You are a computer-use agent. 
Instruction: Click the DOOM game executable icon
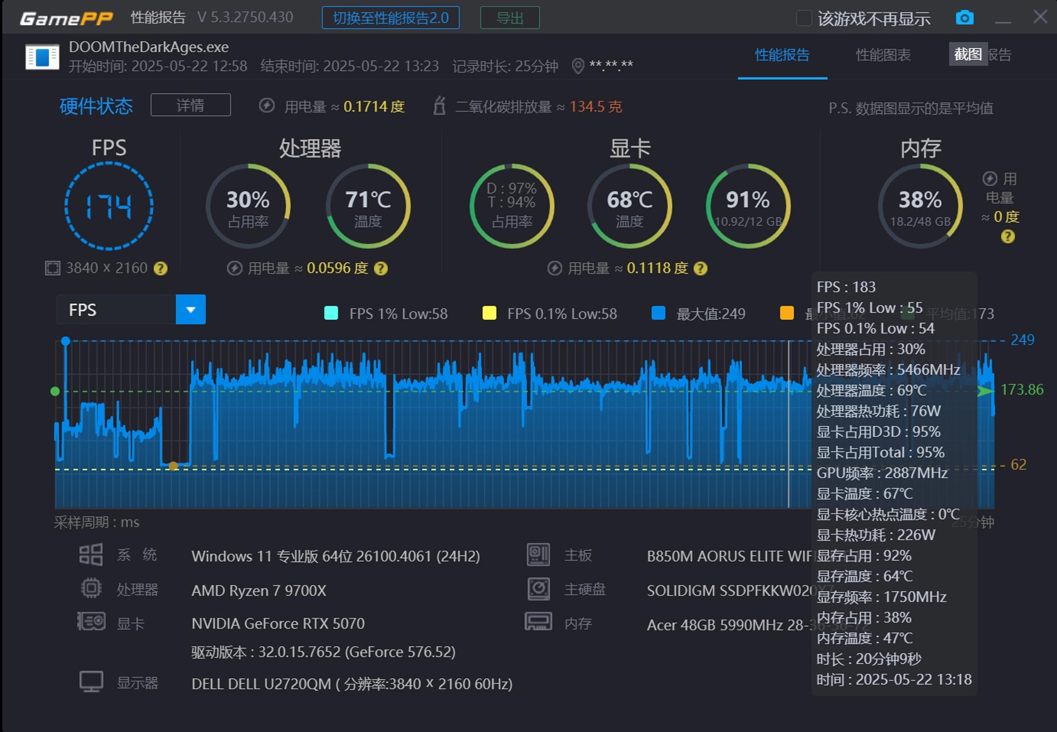[42, 57]
